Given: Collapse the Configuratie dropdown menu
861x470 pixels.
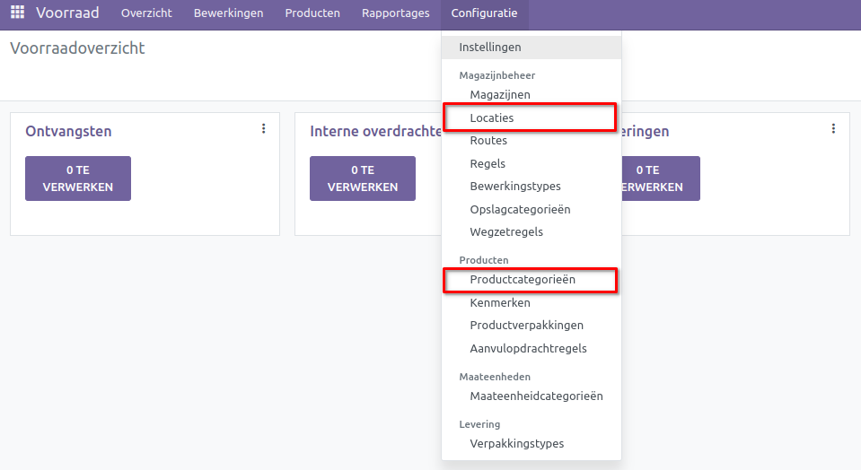Looking at the screenshot, I should pyautogui.click(x=484, y=13).
